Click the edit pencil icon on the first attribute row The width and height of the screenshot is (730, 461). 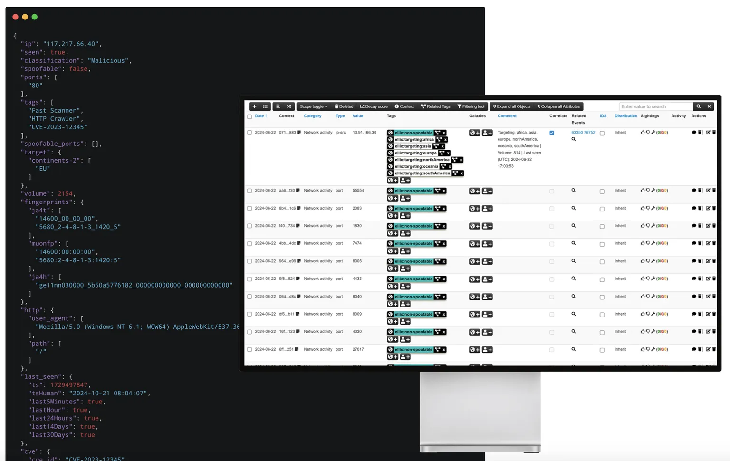pos(708,132)
